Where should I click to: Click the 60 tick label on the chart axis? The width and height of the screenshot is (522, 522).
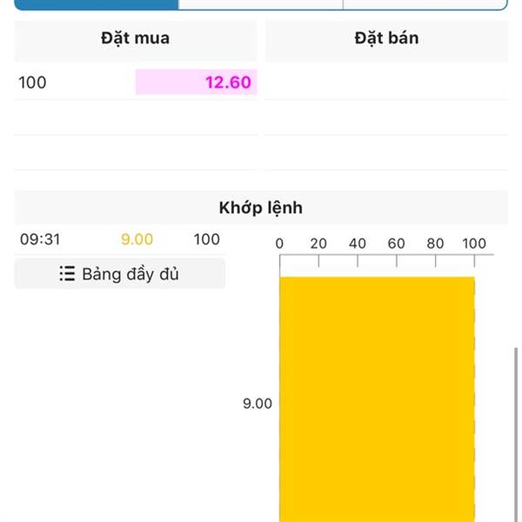coord(396,244)
